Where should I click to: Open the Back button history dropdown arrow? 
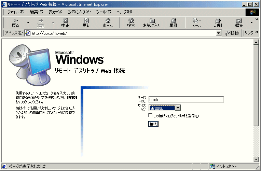(x=28, y=23)
